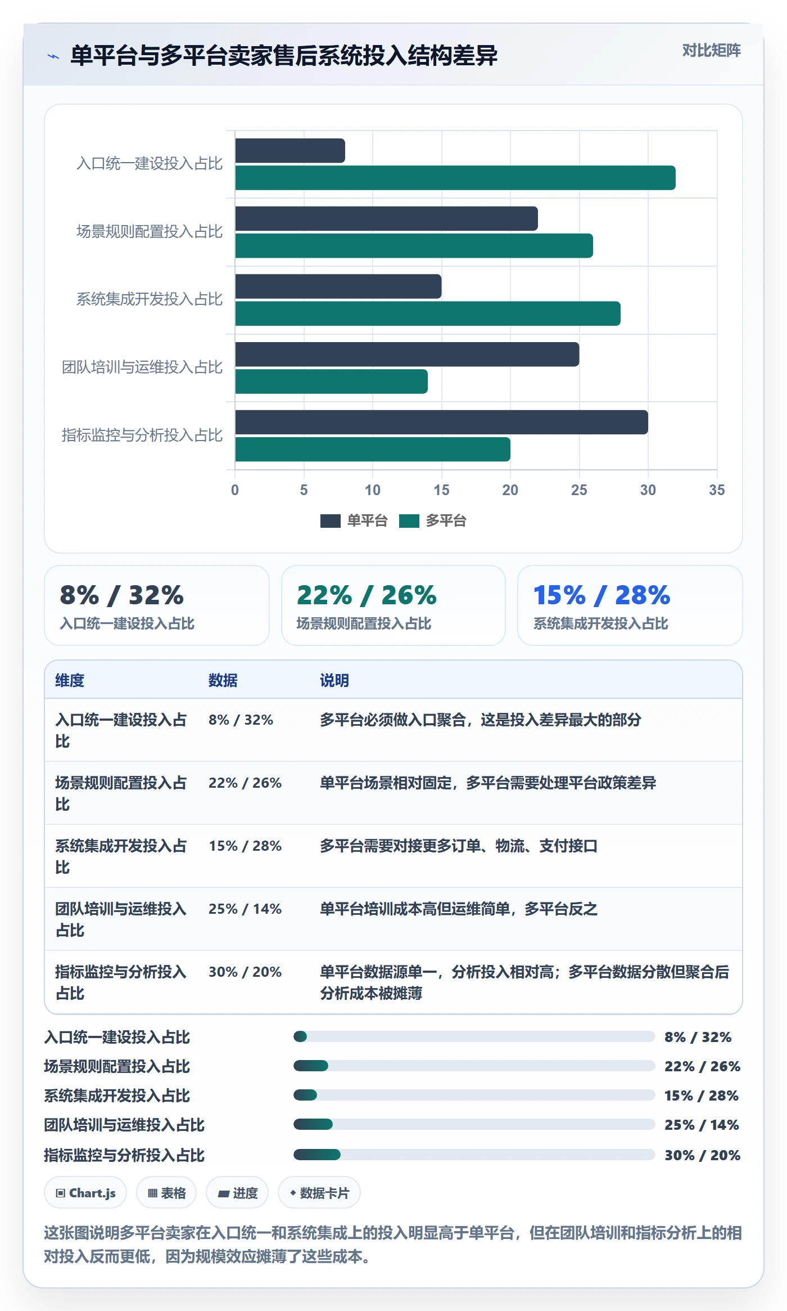Click the Chart.js tag chip
787x1311 pixels.
pos(85,1192)
